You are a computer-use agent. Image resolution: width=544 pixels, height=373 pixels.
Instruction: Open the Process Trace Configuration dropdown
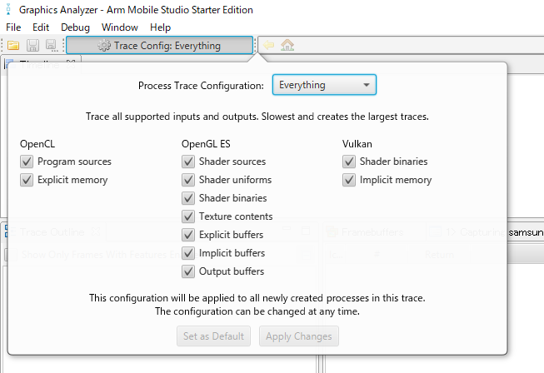click(324, 85)
